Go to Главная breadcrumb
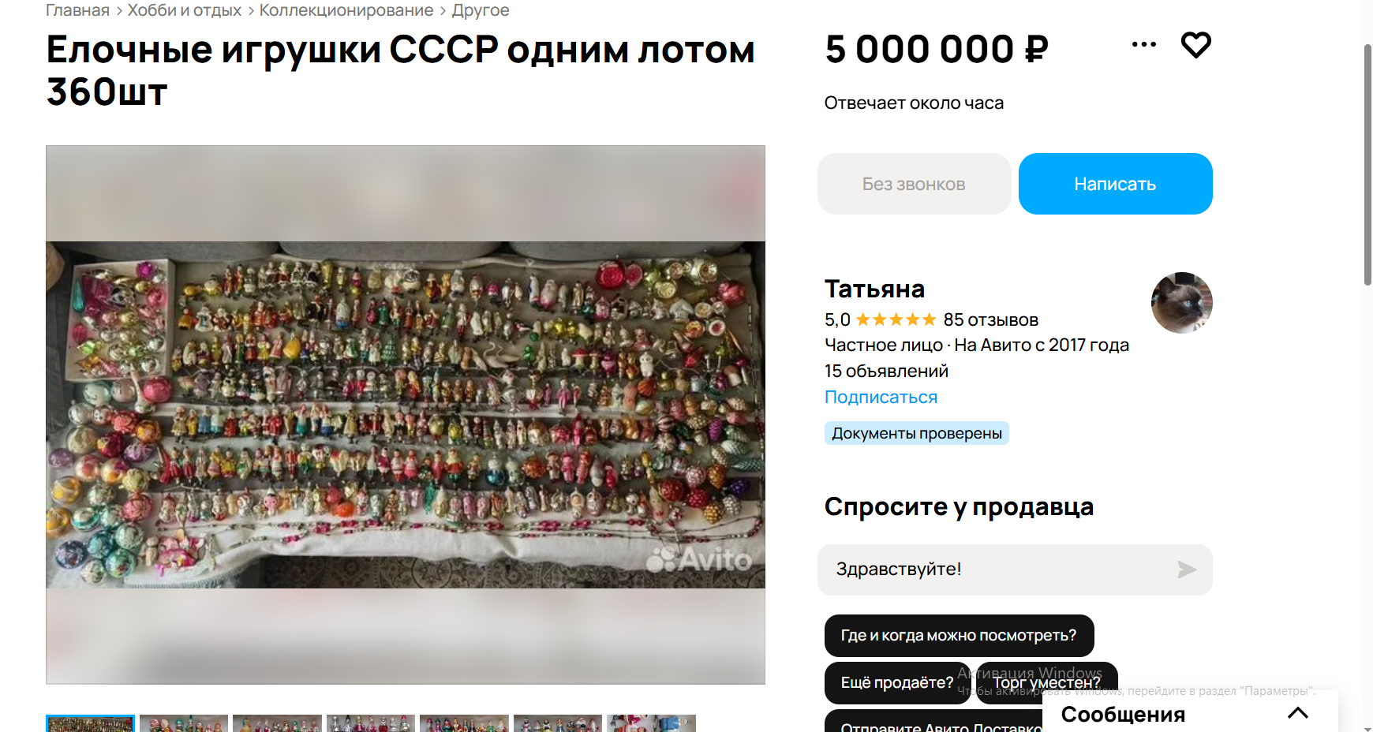 click(x=77, y=10)
